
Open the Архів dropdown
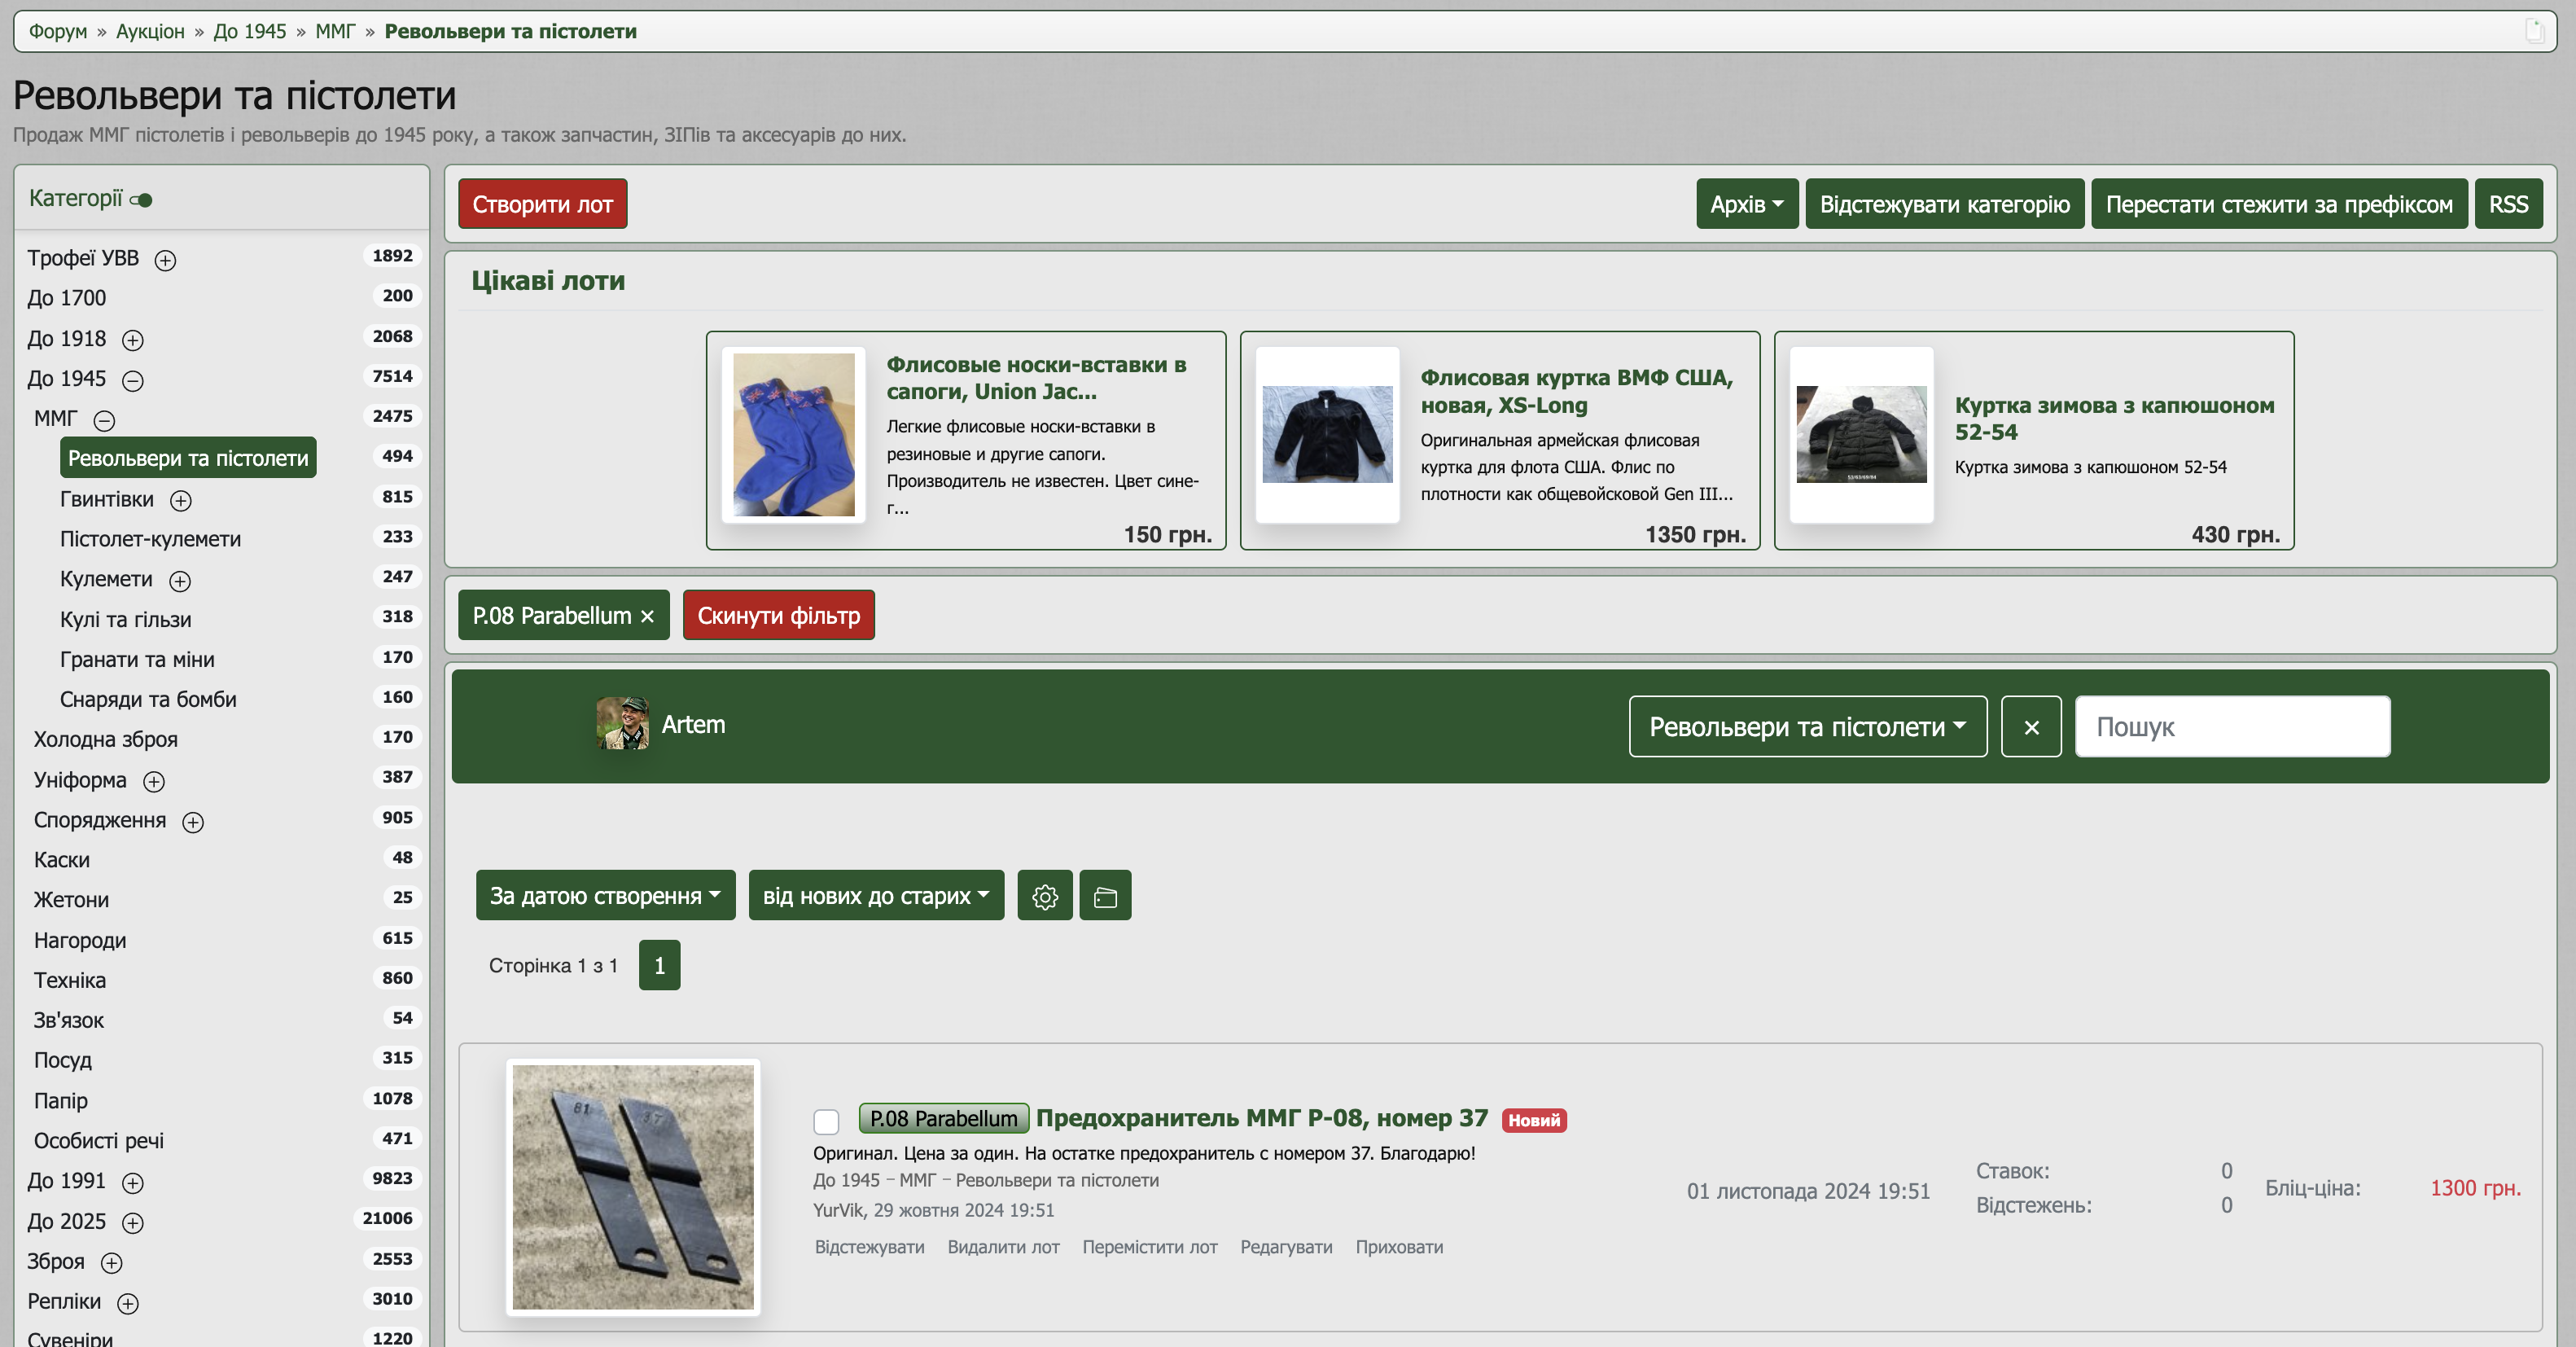[x=1746, y=204]
